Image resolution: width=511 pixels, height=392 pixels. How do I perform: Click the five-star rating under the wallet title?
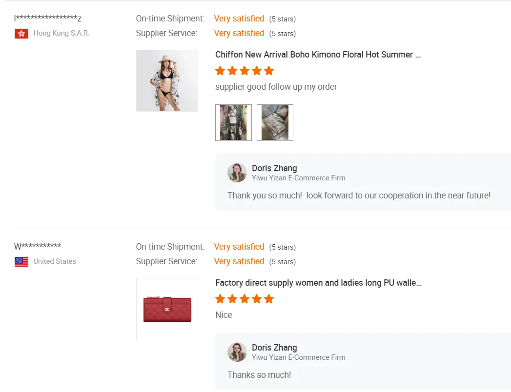coord(245,299)
